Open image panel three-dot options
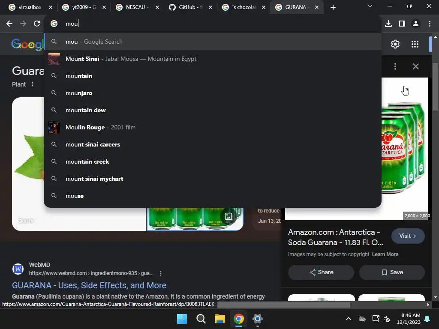The image size is (439, 329). click(395, 66)
